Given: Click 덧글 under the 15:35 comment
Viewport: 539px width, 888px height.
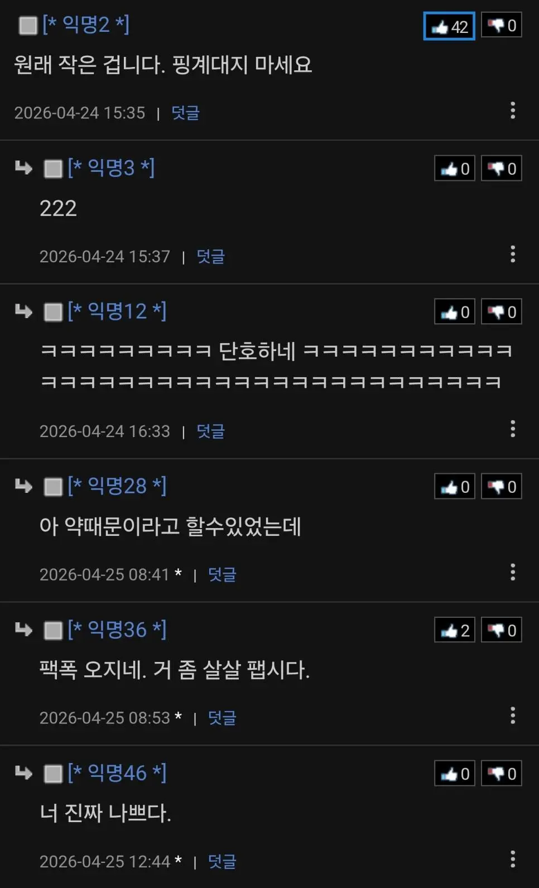Looking at the screenshot, I should (x=185, y=113).
